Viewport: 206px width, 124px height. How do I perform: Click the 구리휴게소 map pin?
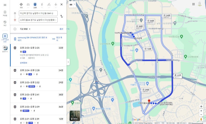pos(87,16)
